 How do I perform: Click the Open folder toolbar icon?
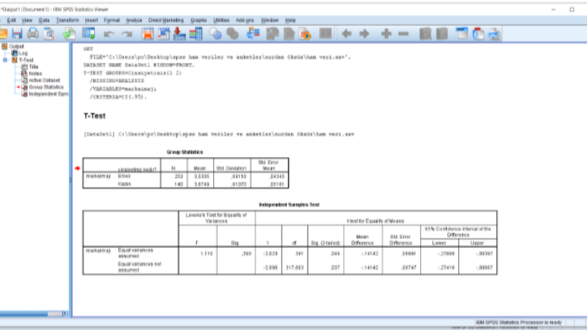click(x=3, y=34)
